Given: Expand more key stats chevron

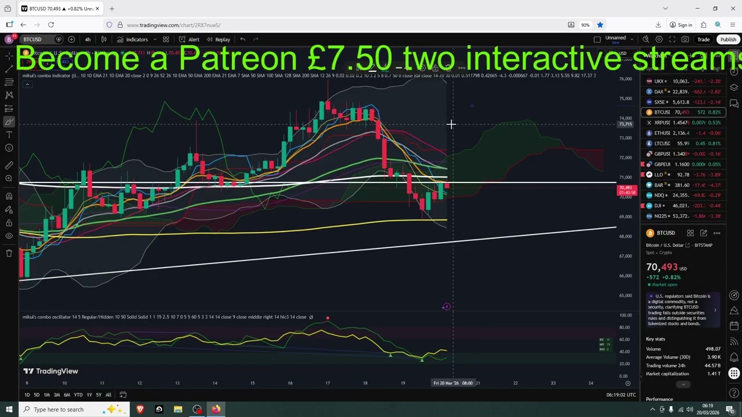Looking at the screenshot, I should (683, 385).
